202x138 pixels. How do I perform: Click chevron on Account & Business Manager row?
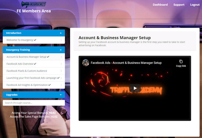pos(61,57)
